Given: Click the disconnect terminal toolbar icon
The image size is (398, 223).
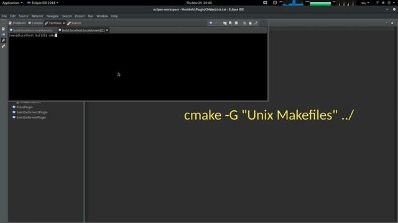Looking at the screenshot, I should pos(217,23).
